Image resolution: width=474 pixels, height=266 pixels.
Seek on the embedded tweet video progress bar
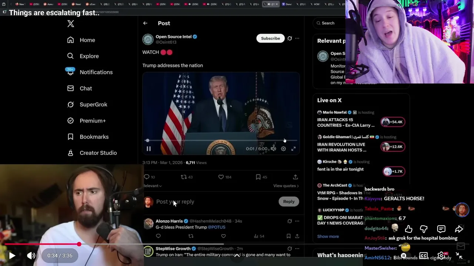(x=221, y=140)
